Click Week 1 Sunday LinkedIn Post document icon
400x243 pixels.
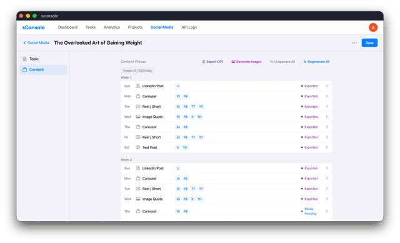tap(138, 86)
